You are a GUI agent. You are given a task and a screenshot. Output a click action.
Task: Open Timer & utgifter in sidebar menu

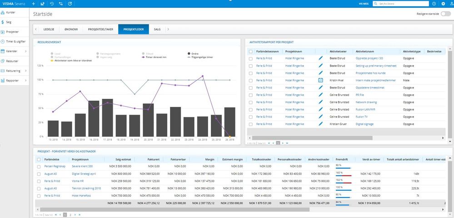[15, 41]
